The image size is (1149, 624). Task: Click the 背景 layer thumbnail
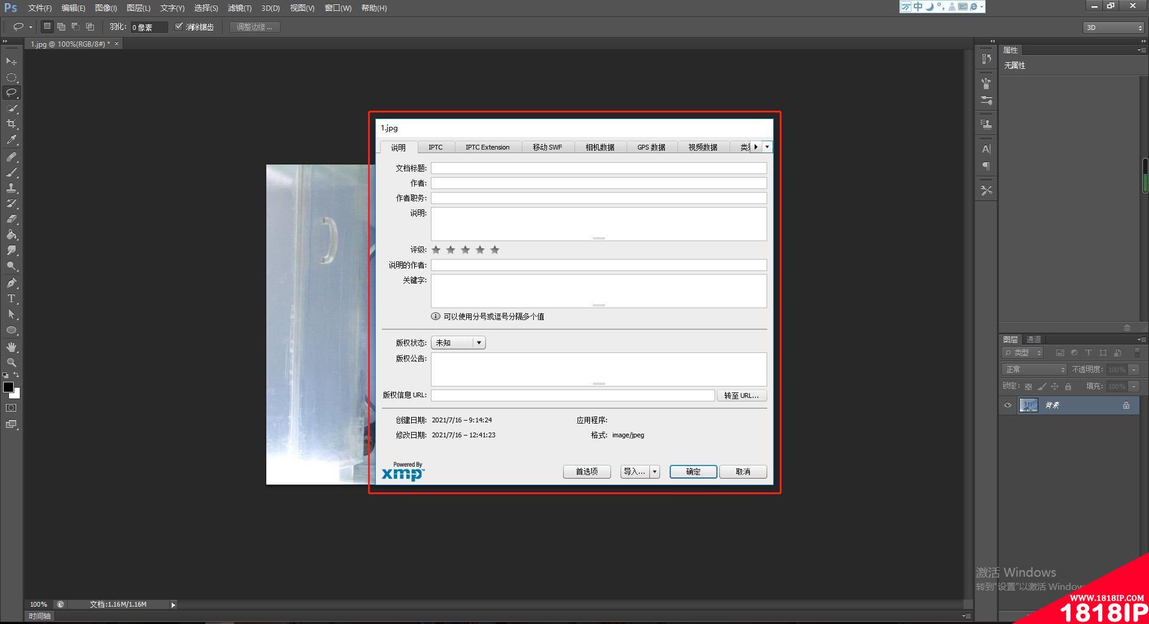[1028, 405]
